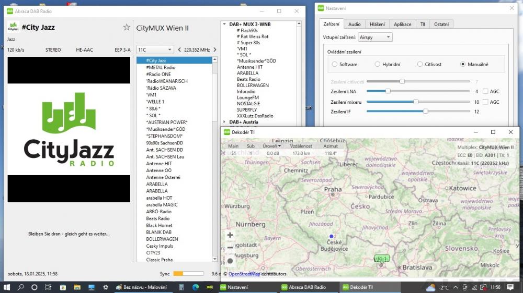Open weather widget showing -2°C
The height and width of the screenshot is (293, 523).
click(438, 287)
